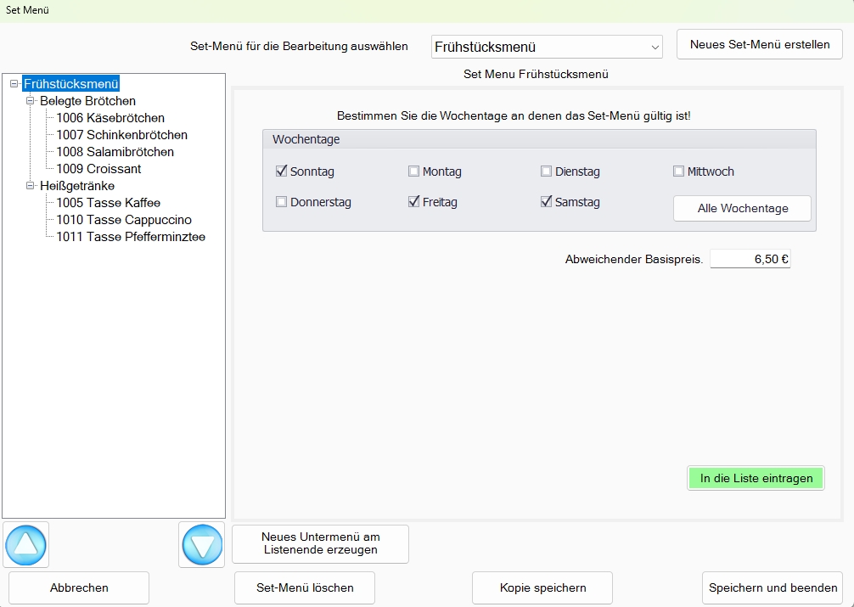Collapse the Belegte Brötchen submenu
The image size is (854, 607).
point(31,101)
